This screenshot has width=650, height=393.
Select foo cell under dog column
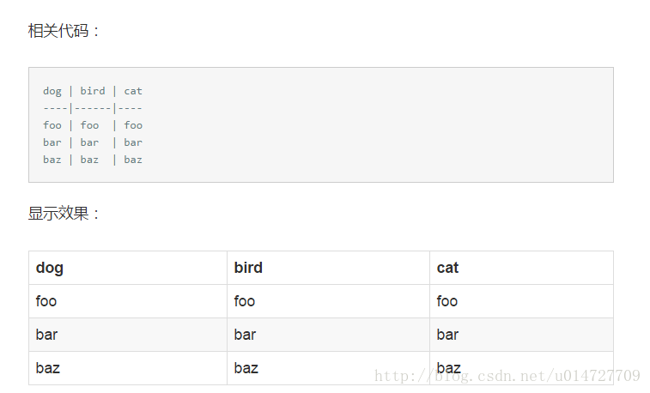(128, 301)
